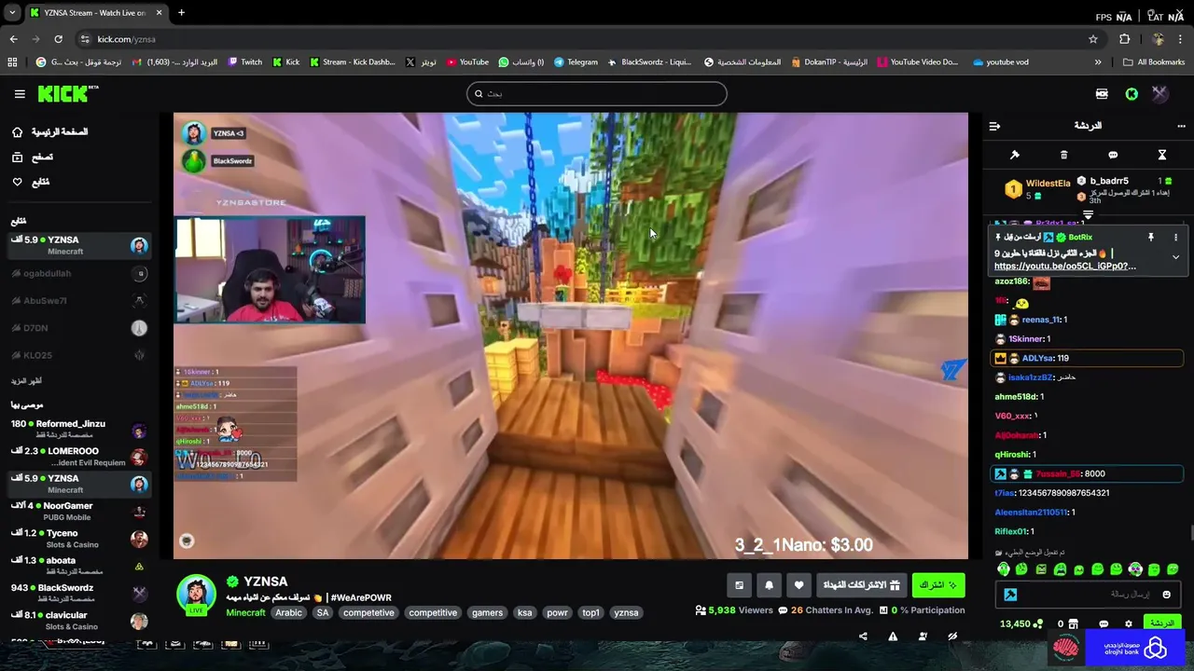This screenshot has height=671, width=1194.
Task: Toggle notifications with the bell button
Action: click(769, 585)
